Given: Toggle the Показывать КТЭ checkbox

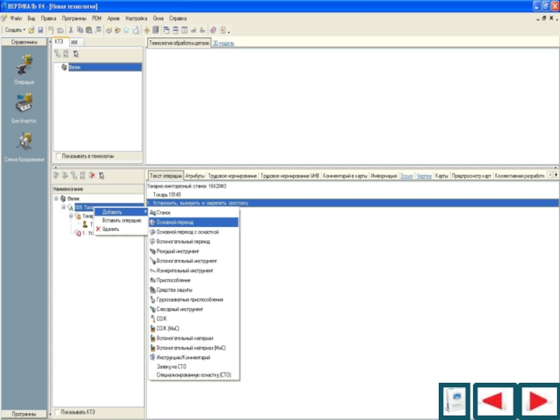Looking at the screenshot, I should pos(58,412).
